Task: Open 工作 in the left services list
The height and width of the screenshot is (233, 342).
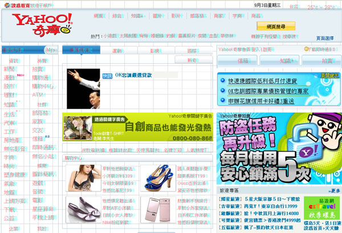Action: 10,132
